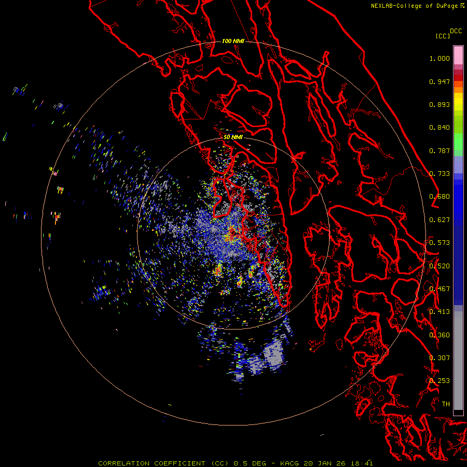Click the 0.253 color scale label
This screenshot has width=467, height=467.
pyautogui.click(x=439, y=381)
